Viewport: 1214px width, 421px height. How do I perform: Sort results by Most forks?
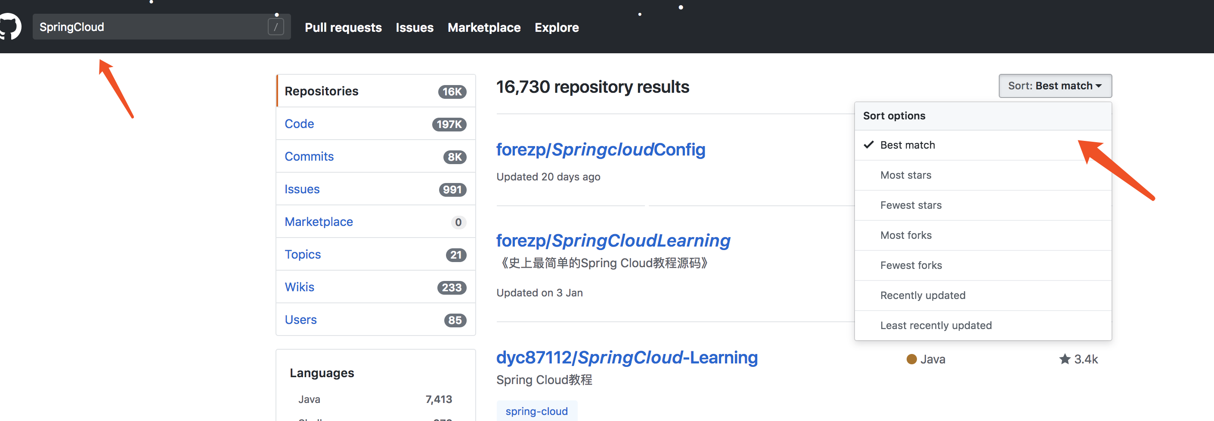pos(982,235)
